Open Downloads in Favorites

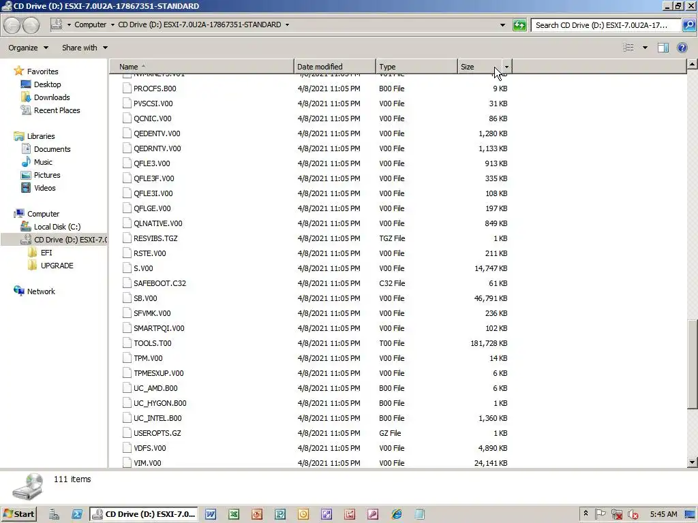click(52, 97)
